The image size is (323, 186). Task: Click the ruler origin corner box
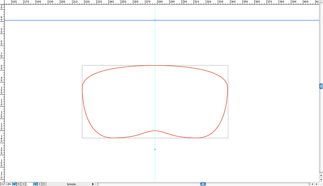(x=2, y=2)
